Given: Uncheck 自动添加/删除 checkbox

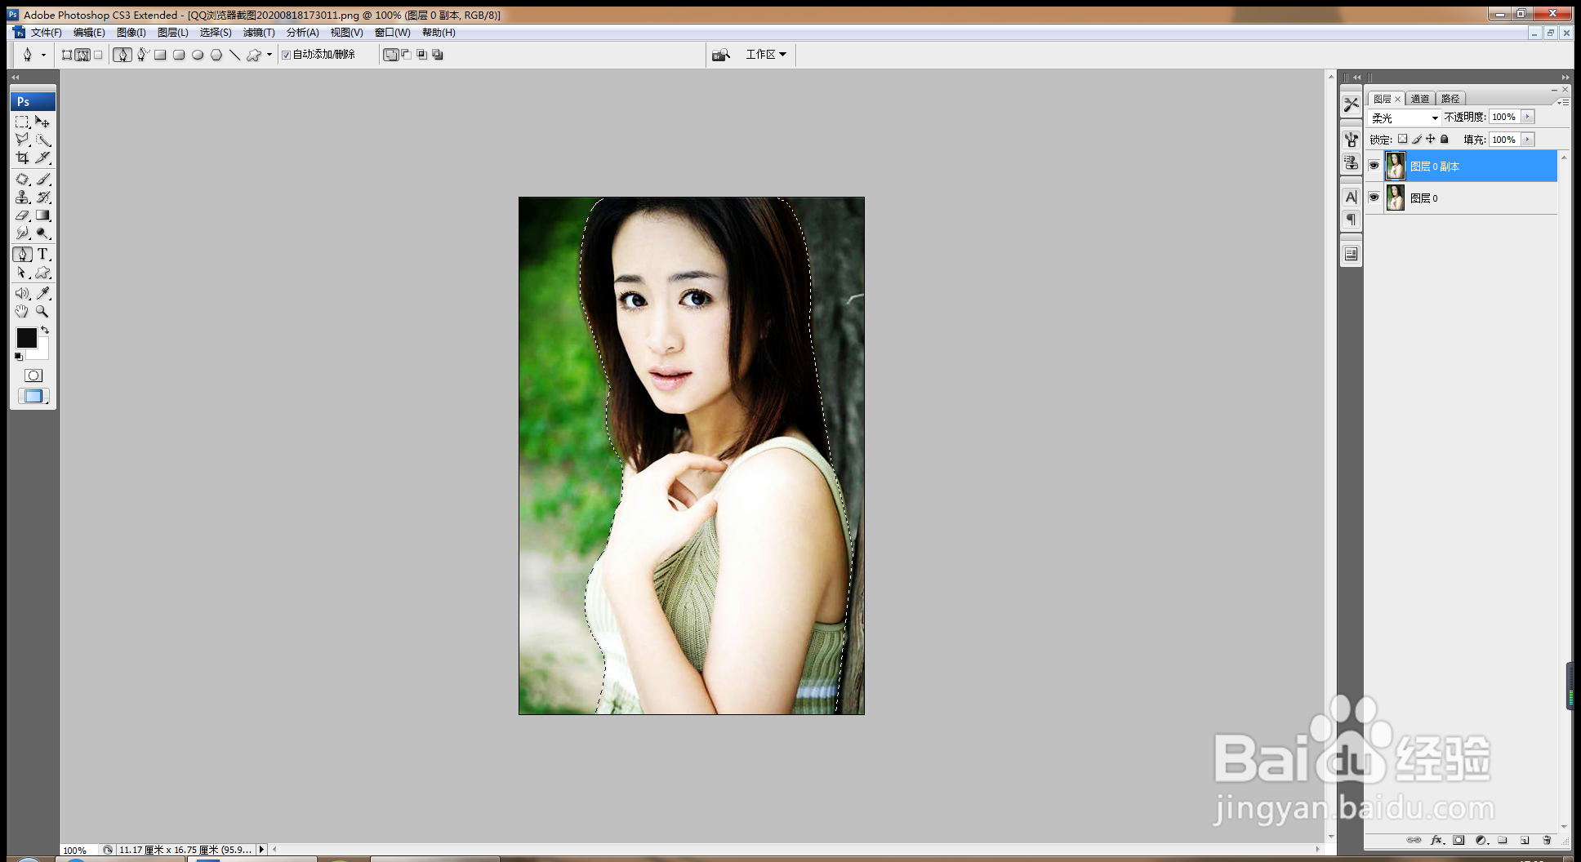Looking at the screenshot, I should tap(286, 55).
